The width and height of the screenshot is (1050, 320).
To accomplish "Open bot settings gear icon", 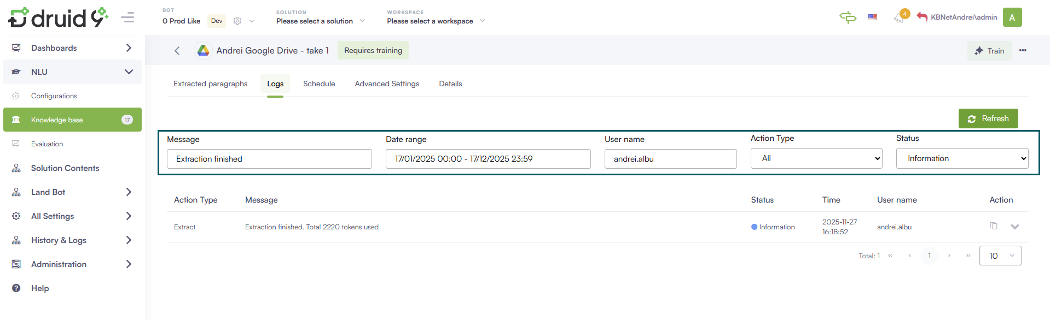I will [237, 21].
